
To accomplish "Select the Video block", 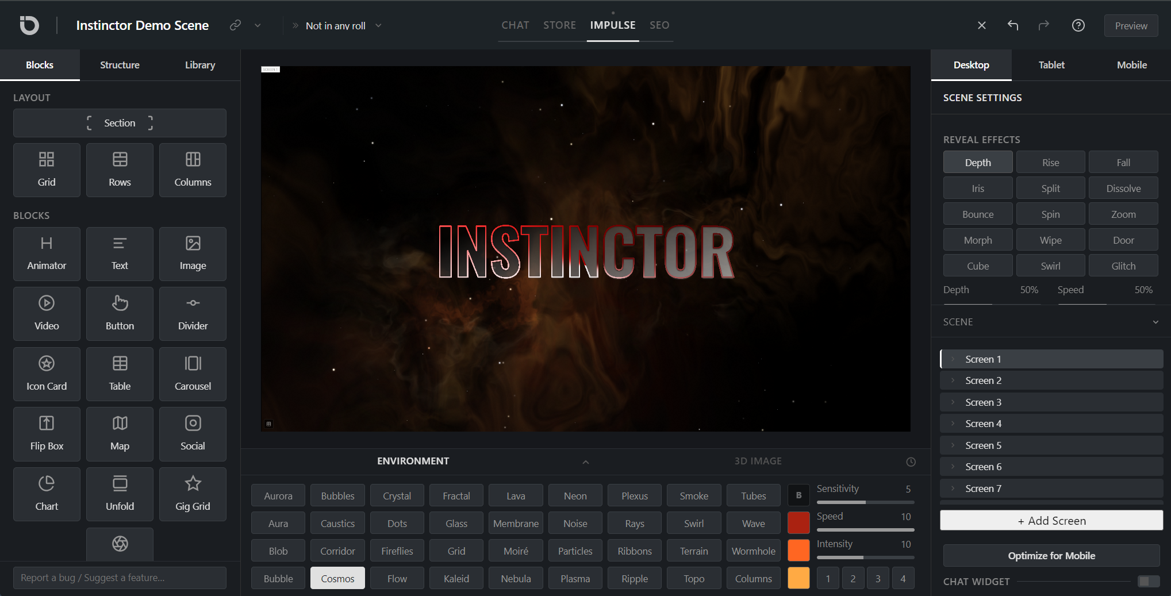I will click(47, 314).
